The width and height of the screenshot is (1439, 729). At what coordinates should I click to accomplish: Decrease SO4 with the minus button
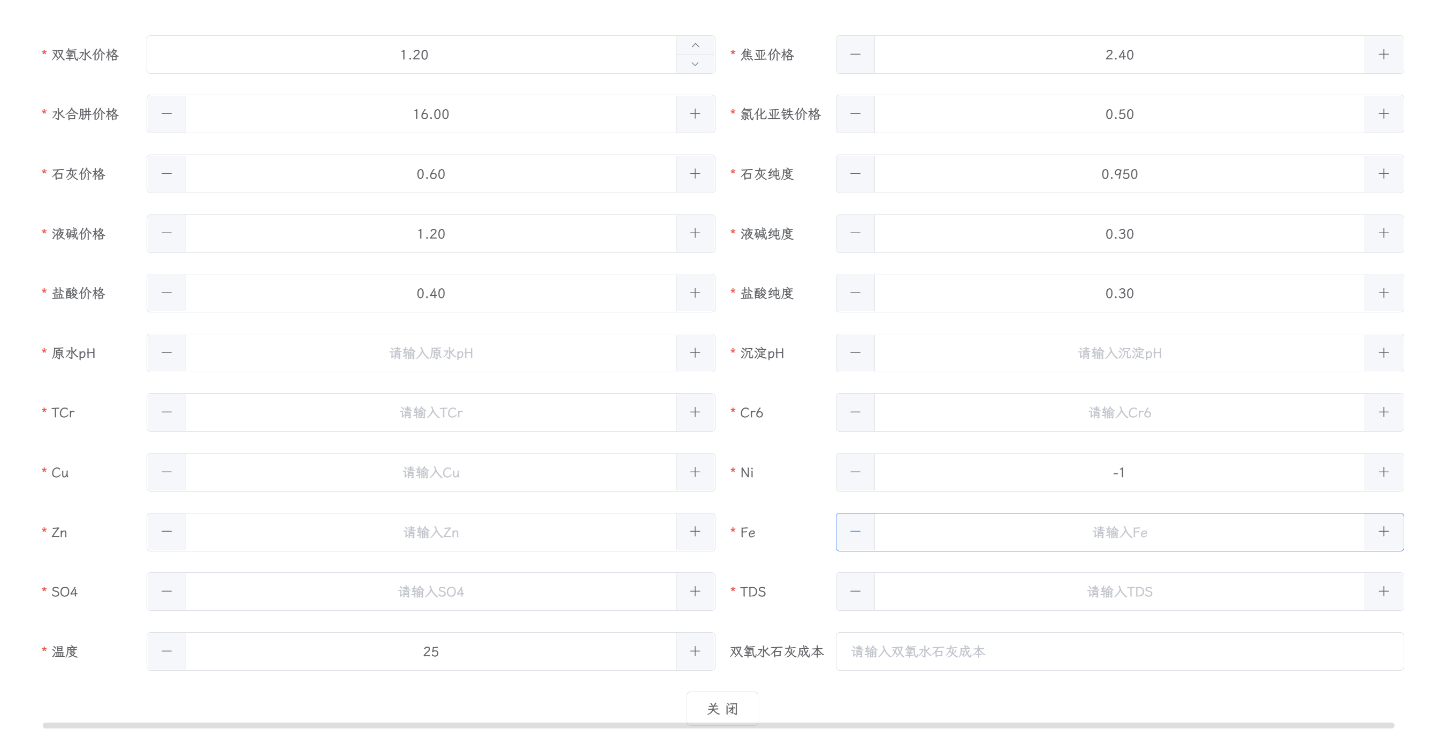click(x=166, y=592)
